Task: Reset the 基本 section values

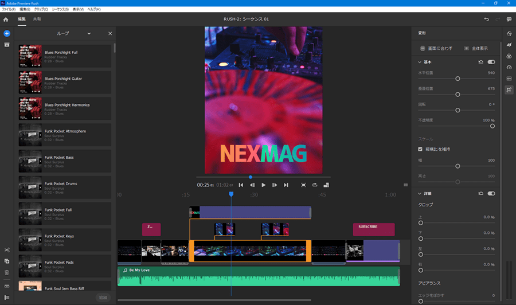Action: [481, 62]
